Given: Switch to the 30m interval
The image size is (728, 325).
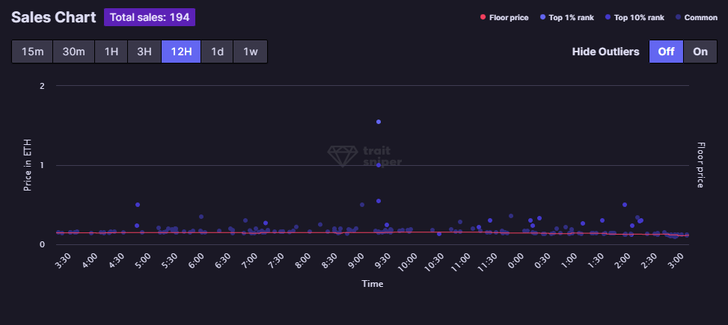Looking at the screenshot, I should click(73, 52).
